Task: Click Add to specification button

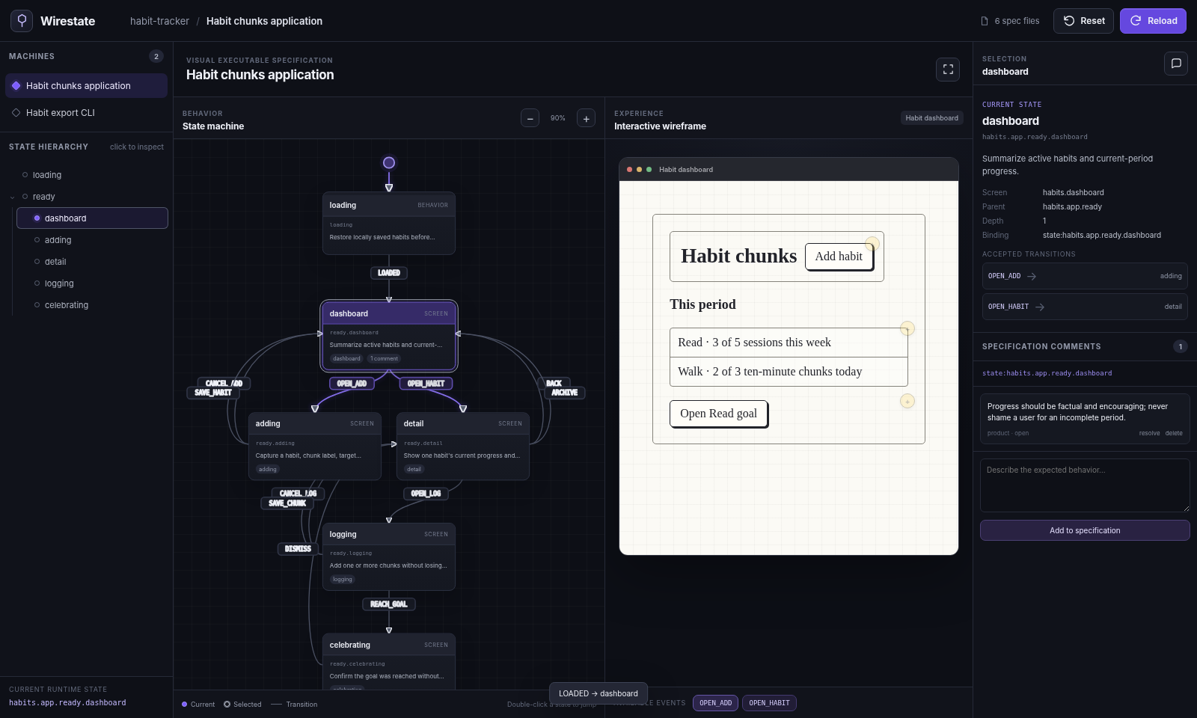Action: coord(1085,530)
